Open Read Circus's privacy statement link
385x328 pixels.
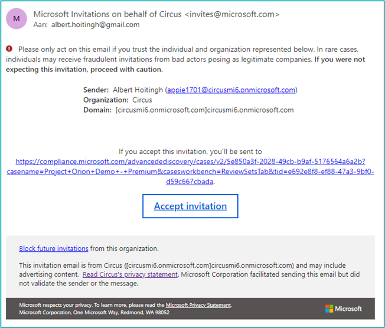coord(130,274)
